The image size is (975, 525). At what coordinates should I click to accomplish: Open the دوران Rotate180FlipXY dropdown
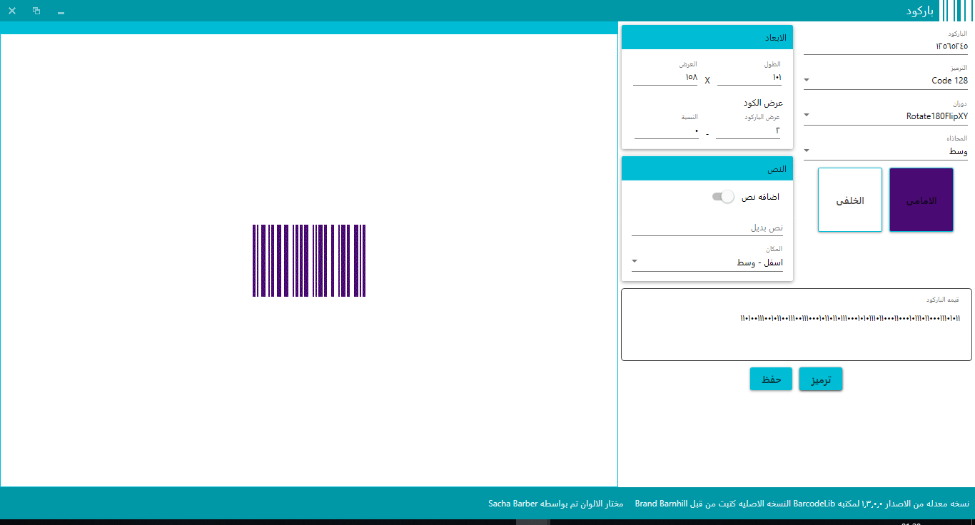coord(886,116)
